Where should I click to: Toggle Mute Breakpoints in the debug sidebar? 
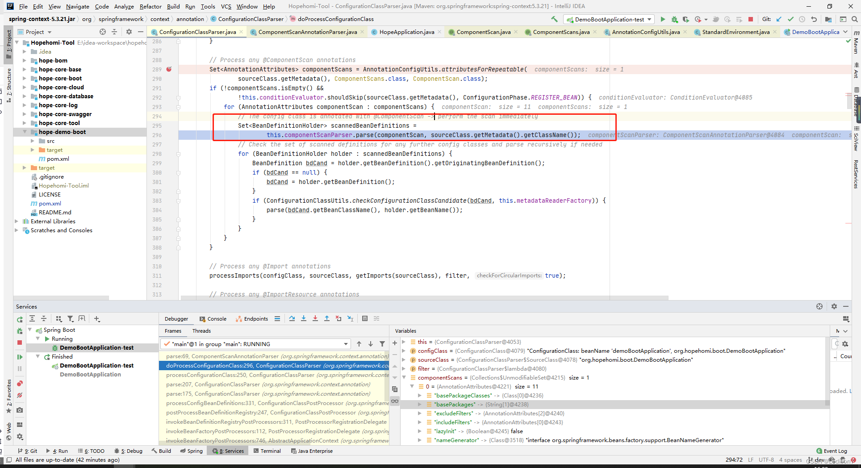point(20,395)
